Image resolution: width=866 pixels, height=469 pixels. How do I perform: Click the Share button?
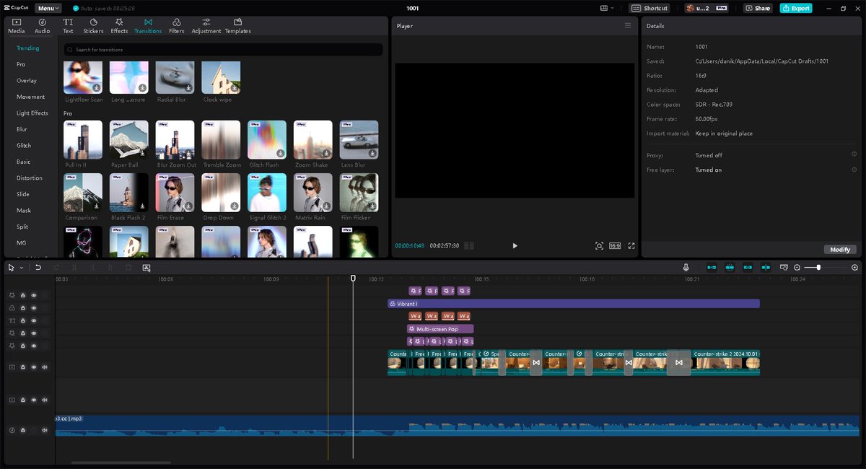pos(758,8)
